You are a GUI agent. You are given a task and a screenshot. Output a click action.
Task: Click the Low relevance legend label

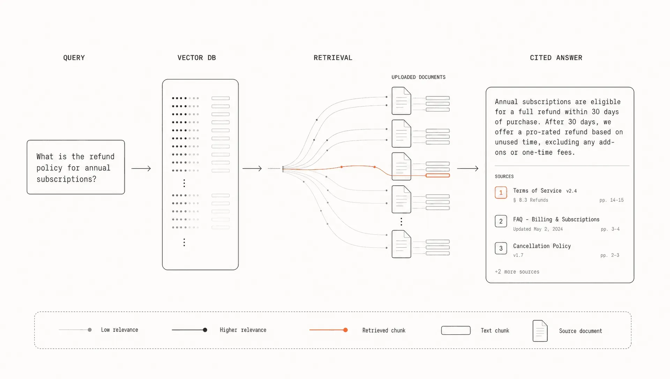tap(119, 330)
